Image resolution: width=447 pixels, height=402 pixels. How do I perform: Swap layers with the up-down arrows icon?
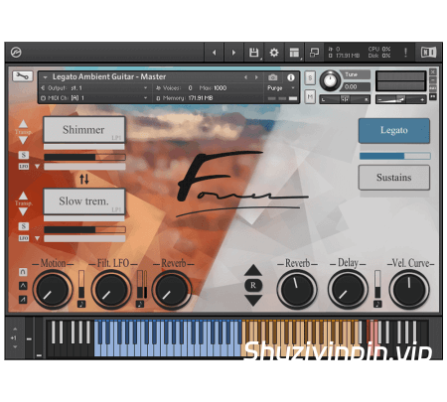[84, 179]
